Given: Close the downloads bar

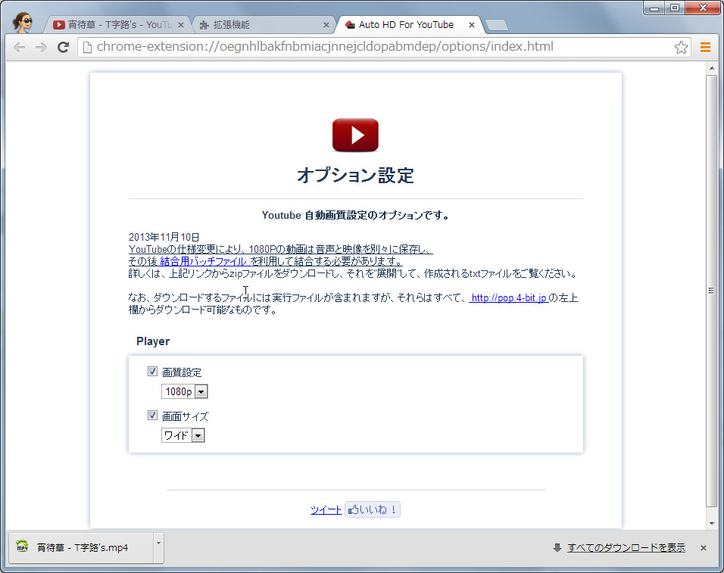Looking at the screenshot, I should [x=704, y=548].
